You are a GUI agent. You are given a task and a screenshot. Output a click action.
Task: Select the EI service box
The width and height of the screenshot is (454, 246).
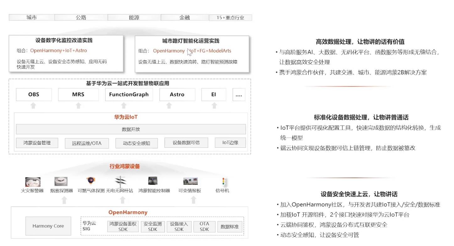pos(213,94)
